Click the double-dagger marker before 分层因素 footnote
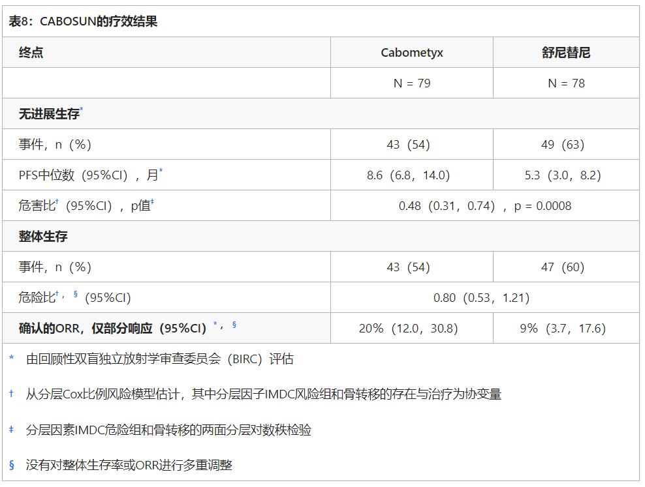645x487 pixels. click(x=11, y=430)
